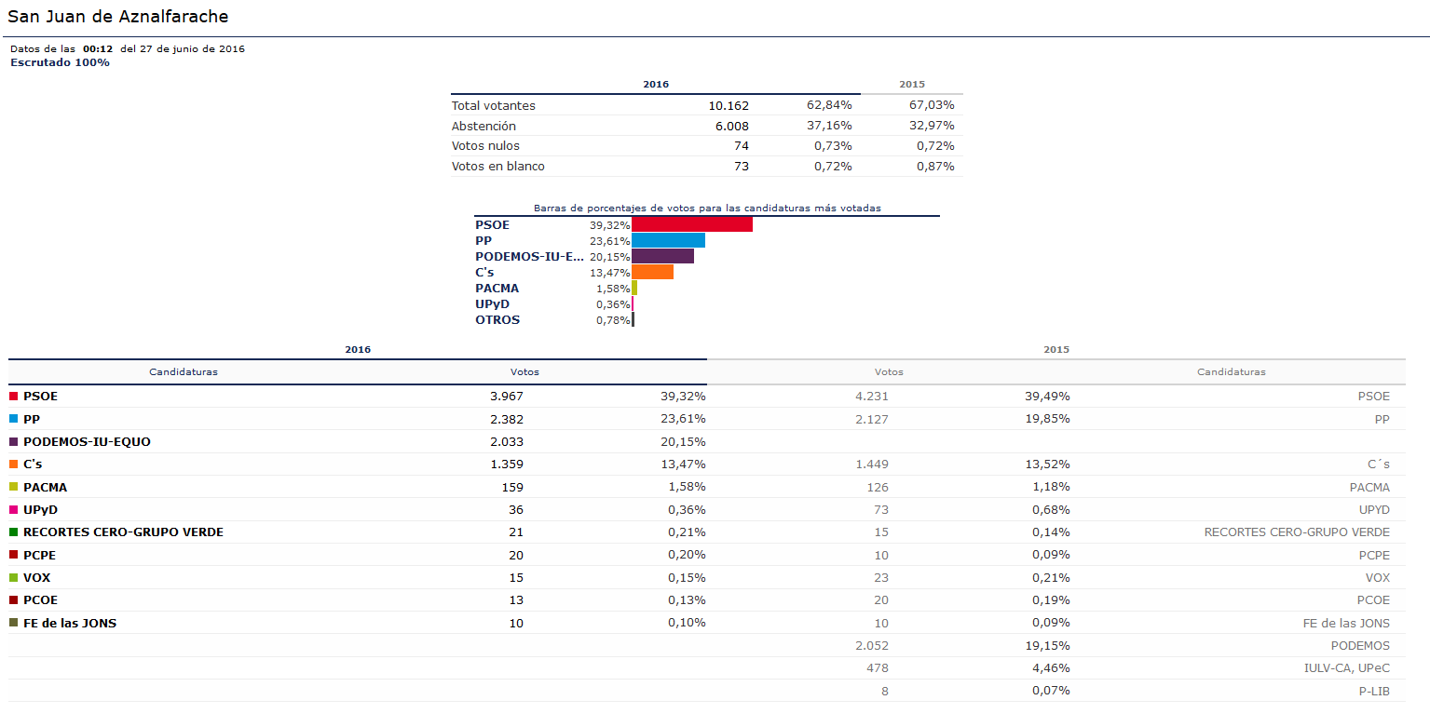Click the orange square beside C's in the table

pos(14,464)
